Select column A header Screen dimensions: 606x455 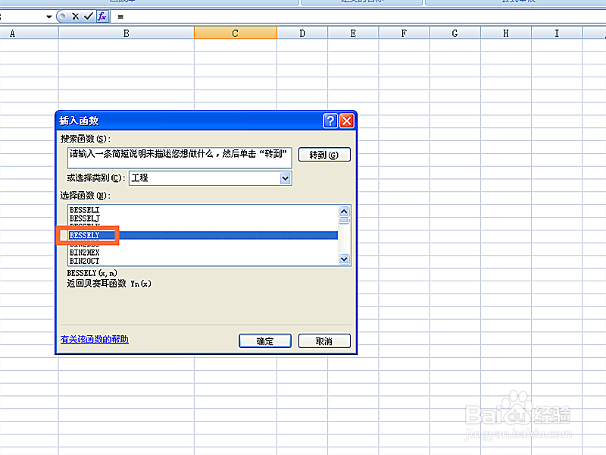(x=29, y=33)
